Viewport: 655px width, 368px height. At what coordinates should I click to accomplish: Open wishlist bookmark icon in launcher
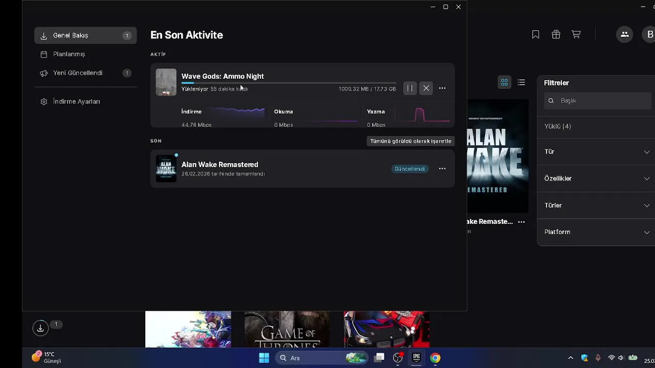point(535,34)
